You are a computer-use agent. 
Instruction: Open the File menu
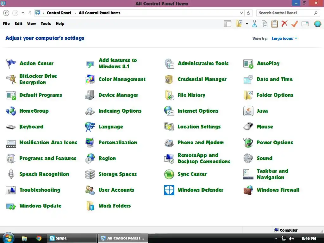point(6,23)
